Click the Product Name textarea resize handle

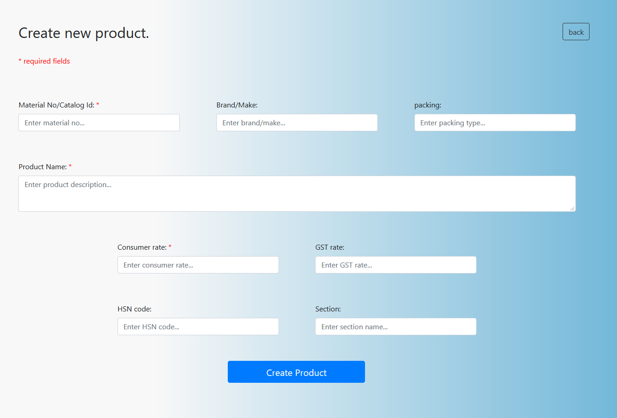pos(572,209)
